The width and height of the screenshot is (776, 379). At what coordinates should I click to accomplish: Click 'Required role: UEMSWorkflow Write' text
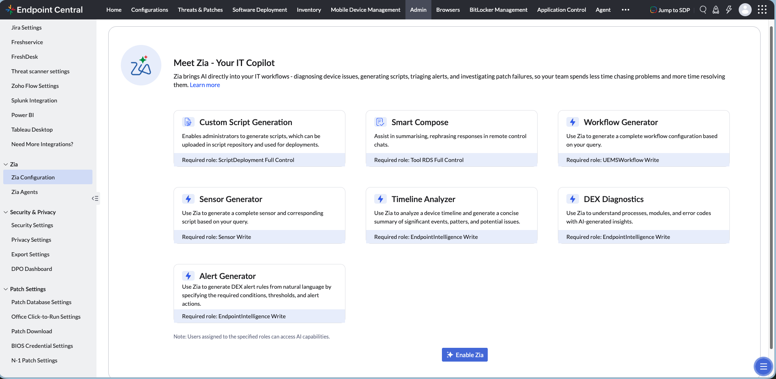coord(613,160)
